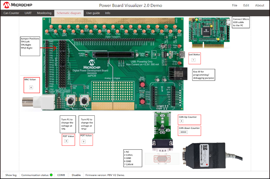270x179 pixels.
Task: Open the COM8 port selector
Action: click(x=61, y=175)
